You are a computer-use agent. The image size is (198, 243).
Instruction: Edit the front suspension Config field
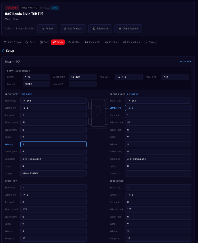[x=36, y=77]
